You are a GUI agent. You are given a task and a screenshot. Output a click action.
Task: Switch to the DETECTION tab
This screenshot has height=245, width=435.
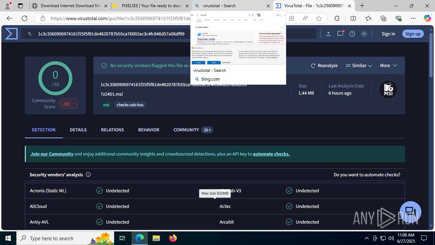pos(43,130)
